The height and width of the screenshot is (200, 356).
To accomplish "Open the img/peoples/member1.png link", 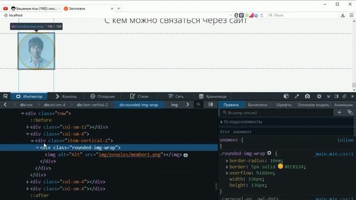I will click(130, 154).
